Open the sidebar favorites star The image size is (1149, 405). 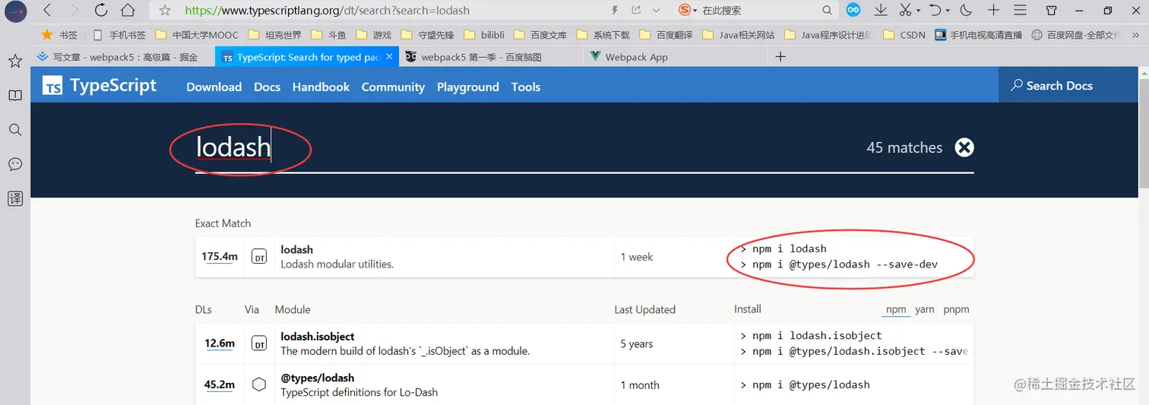pos(15,62)
